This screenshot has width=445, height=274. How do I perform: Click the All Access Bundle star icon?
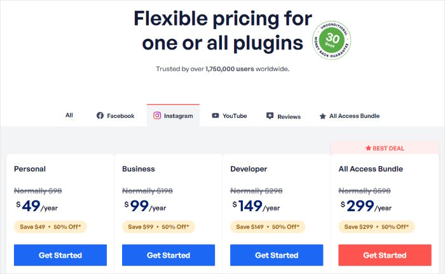coord(323,116)
